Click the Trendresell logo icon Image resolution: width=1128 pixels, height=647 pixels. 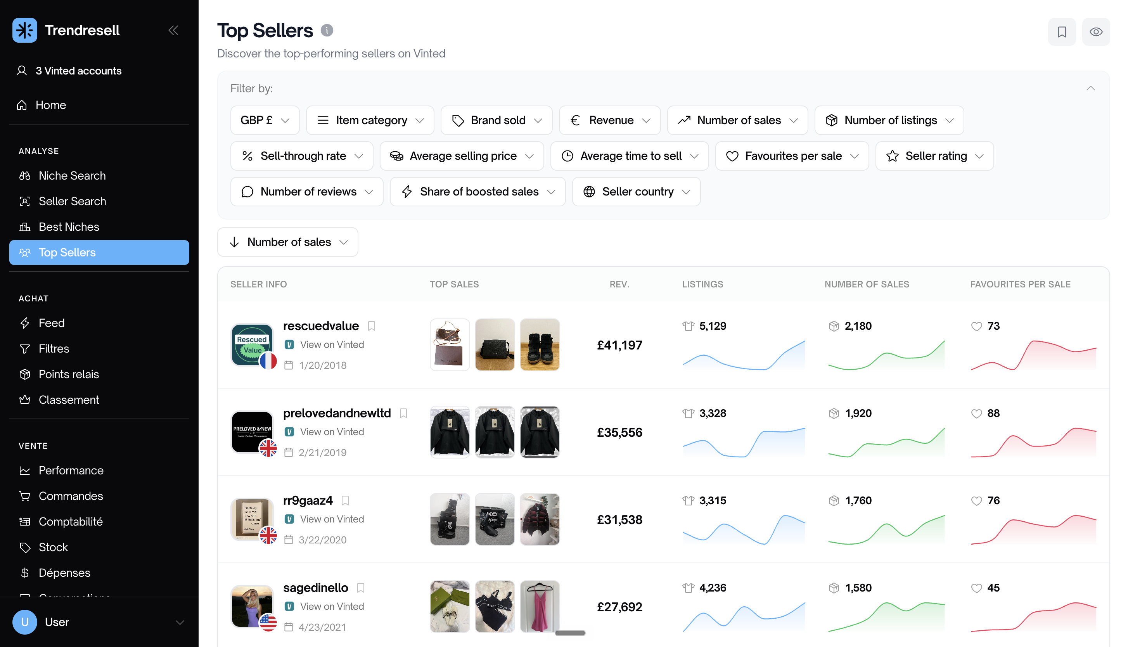point(25,30)
